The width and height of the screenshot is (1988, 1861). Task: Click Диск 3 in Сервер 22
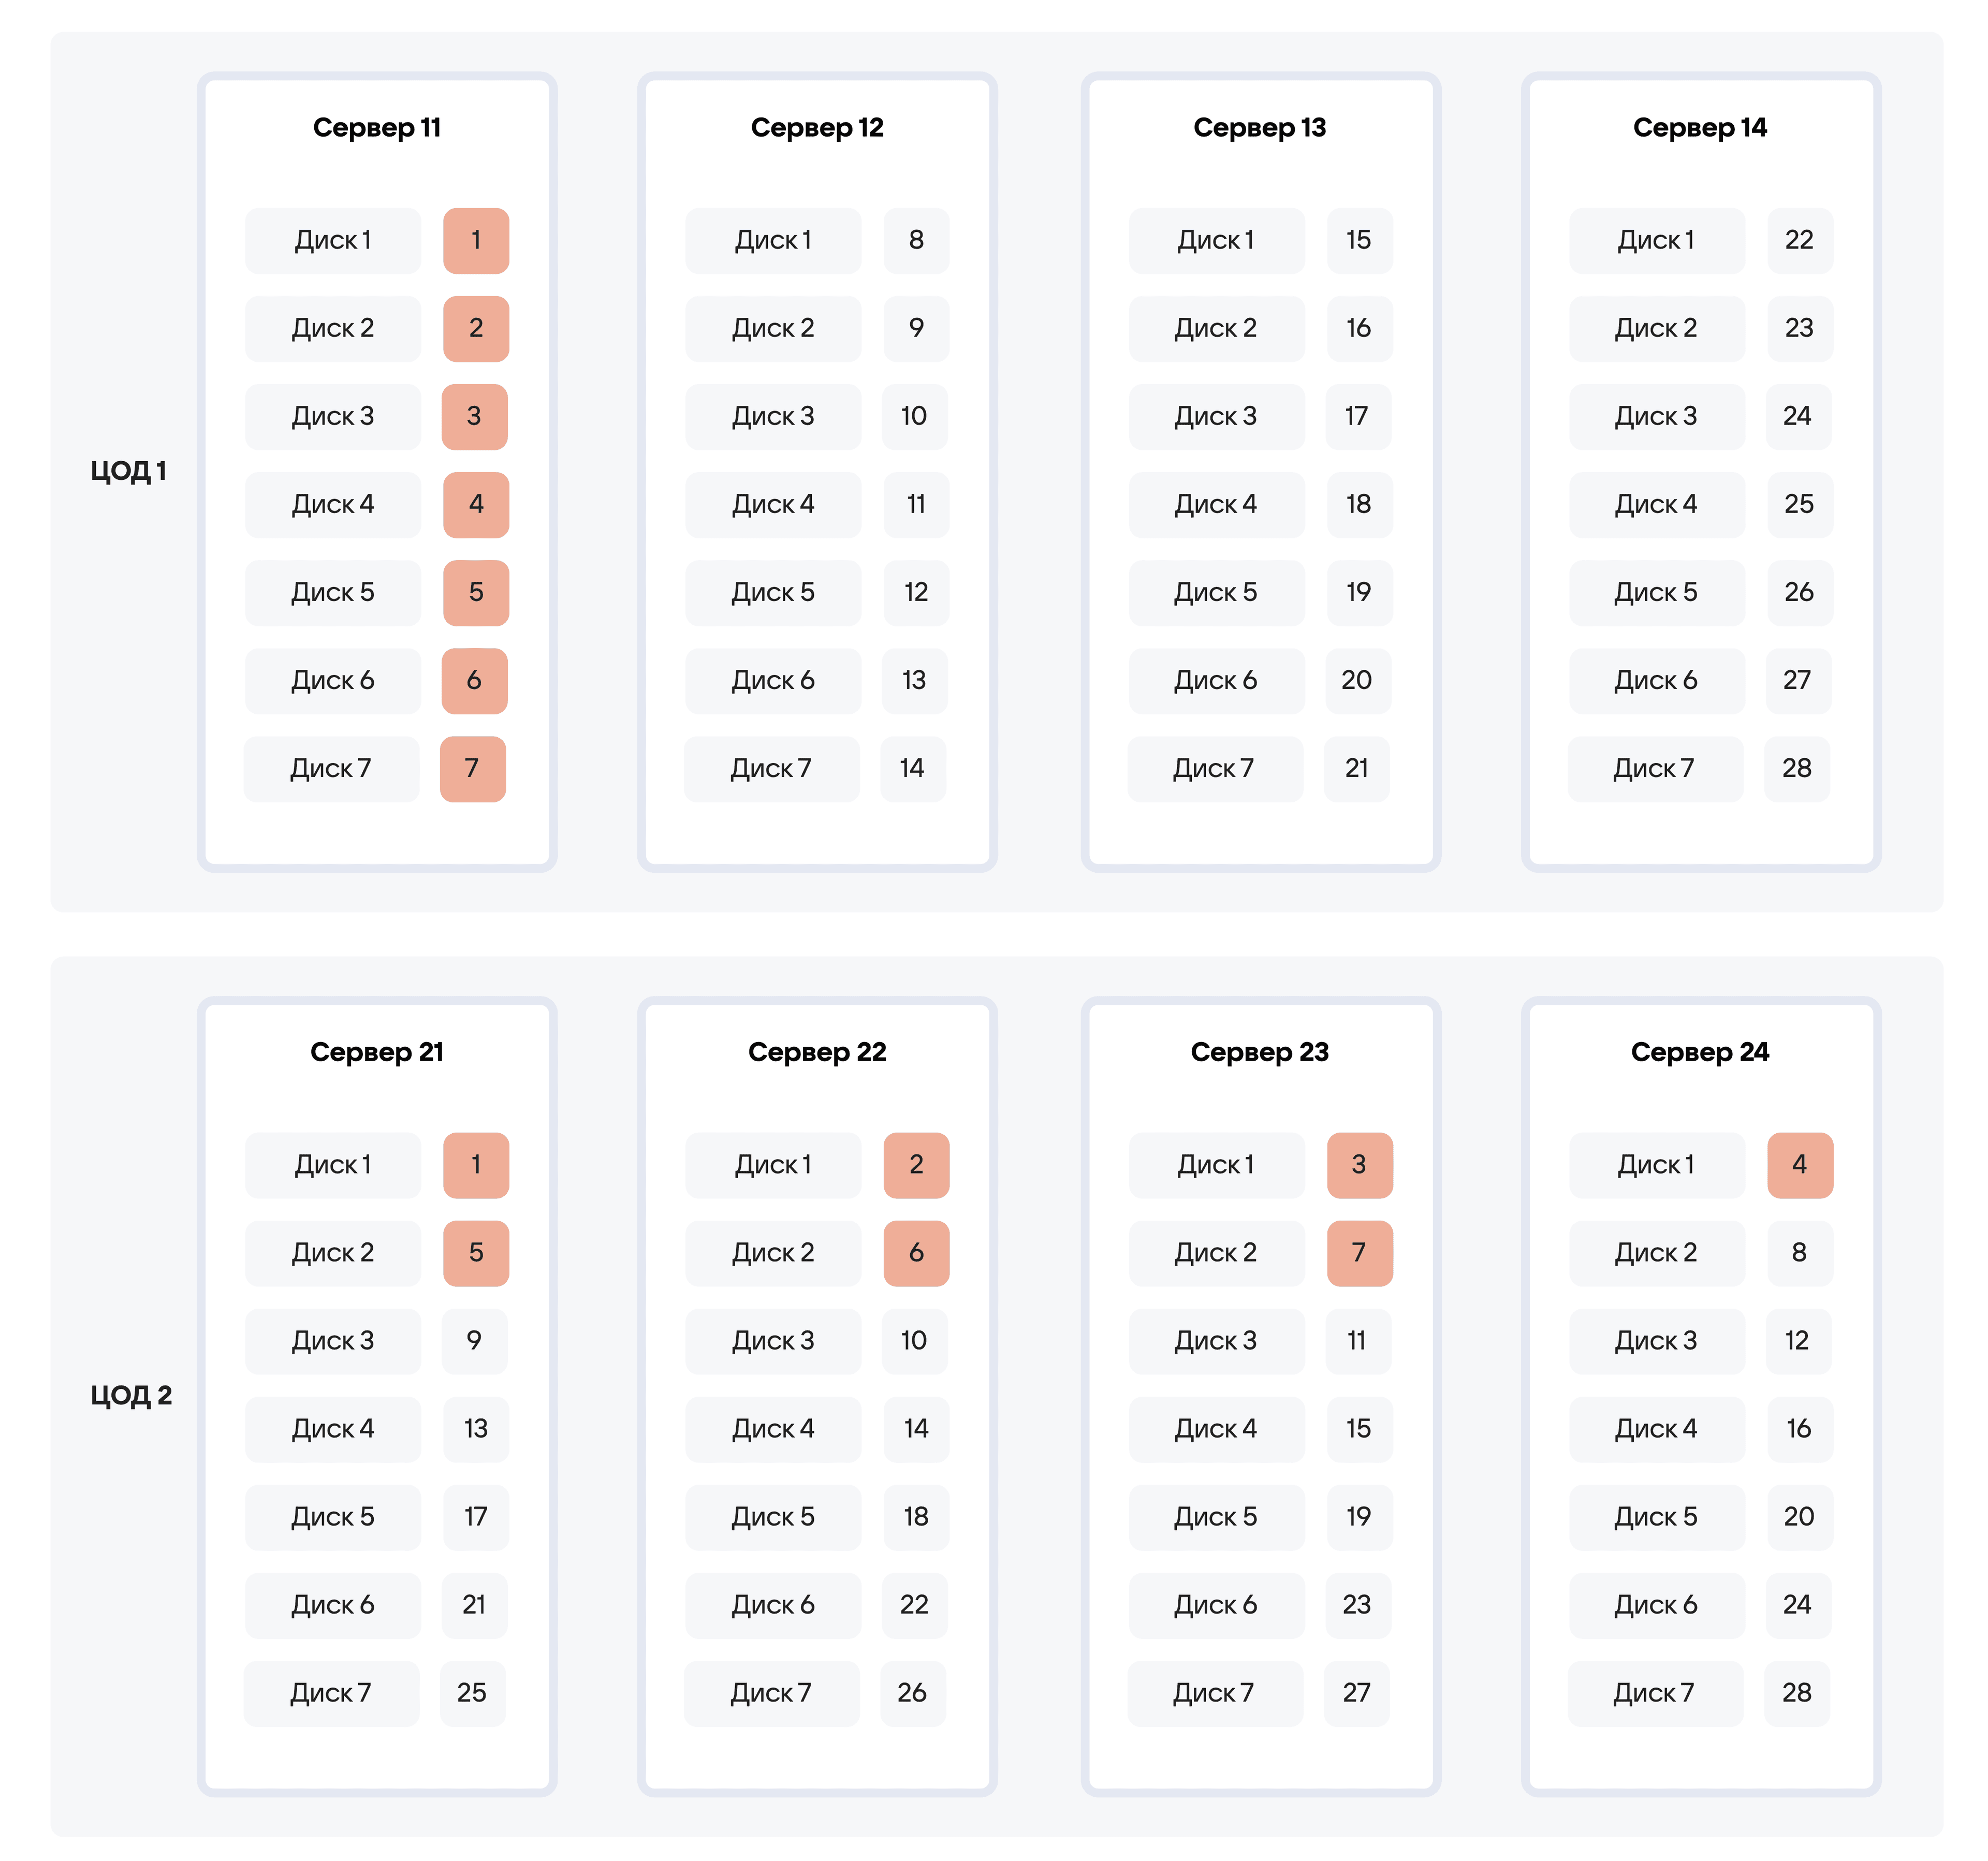pyautogui.click(x=773, y=1341)
